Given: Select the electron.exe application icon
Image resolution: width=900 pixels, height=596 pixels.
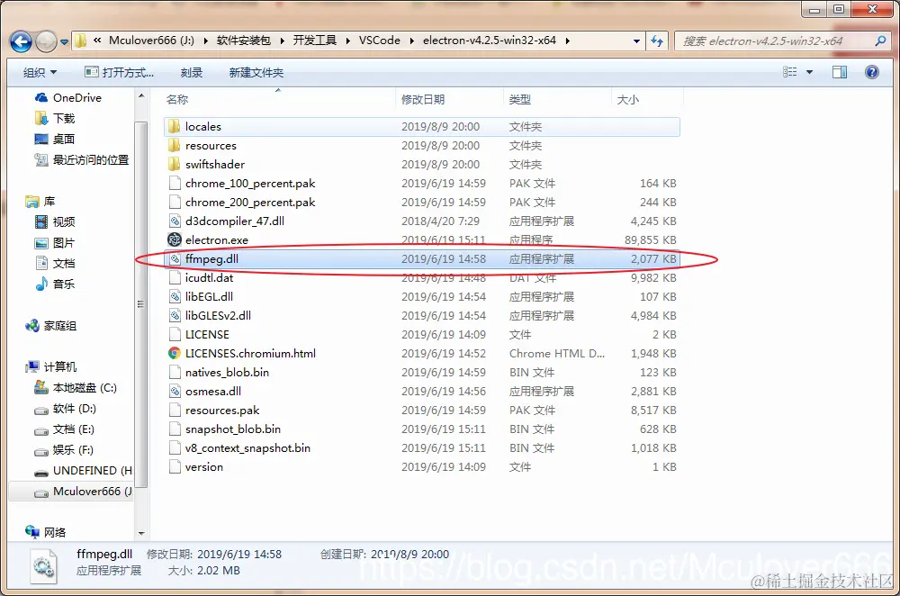Looking at the screenshot, I should tap(175, 239).
